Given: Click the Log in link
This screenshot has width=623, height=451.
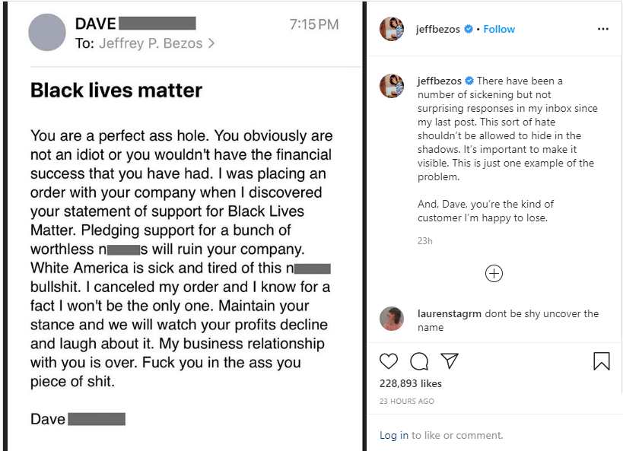Looking at the screenshot, I should [394, 435].
